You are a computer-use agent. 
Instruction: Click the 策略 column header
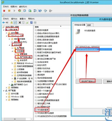pos(52,27)
